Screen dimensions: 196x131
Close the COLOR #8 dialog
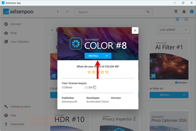point(135,31)
